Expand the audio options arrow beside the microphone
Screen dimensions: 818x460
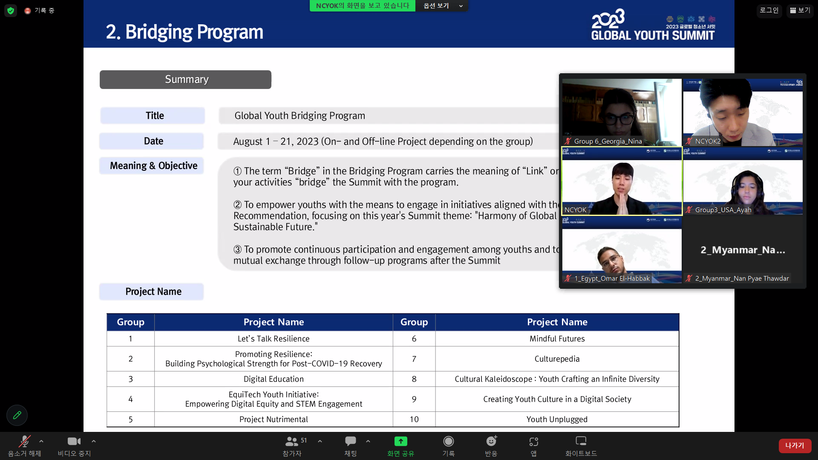[x=41, y=441]
